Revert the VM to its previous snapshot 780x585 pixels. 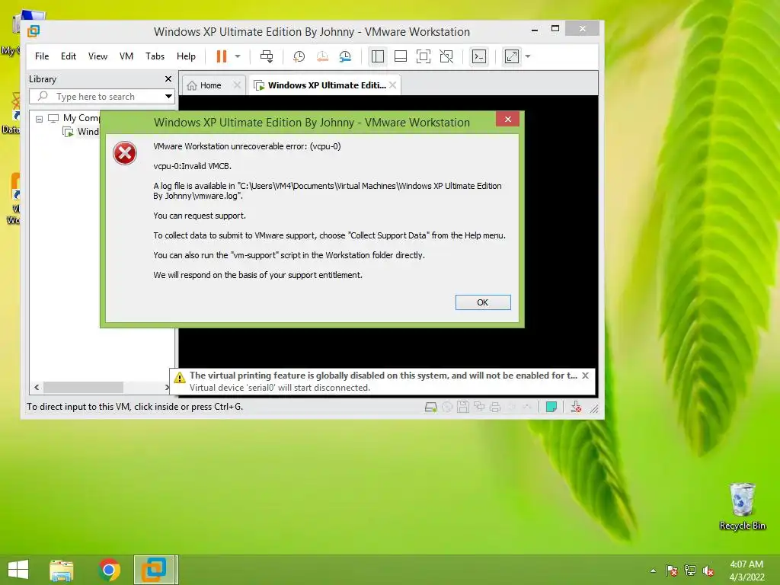pos(322,56)
